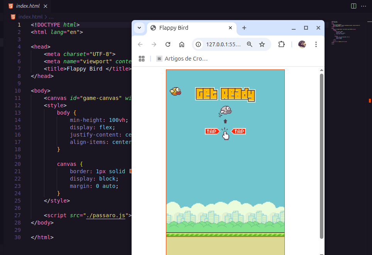The image size is (372, 255).
Task: Click the Chrome profile avatar
Action: pos(302,44)
